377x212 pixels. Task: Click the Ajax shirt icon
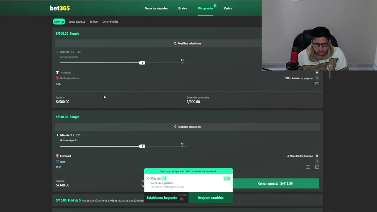57,161
